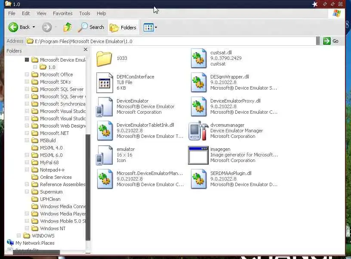
Task: Collapse the Microsoft Device Emulator tree node
Action: 27,59
